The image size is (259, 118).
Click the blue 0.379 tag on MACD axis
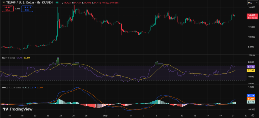pos(251,96)
